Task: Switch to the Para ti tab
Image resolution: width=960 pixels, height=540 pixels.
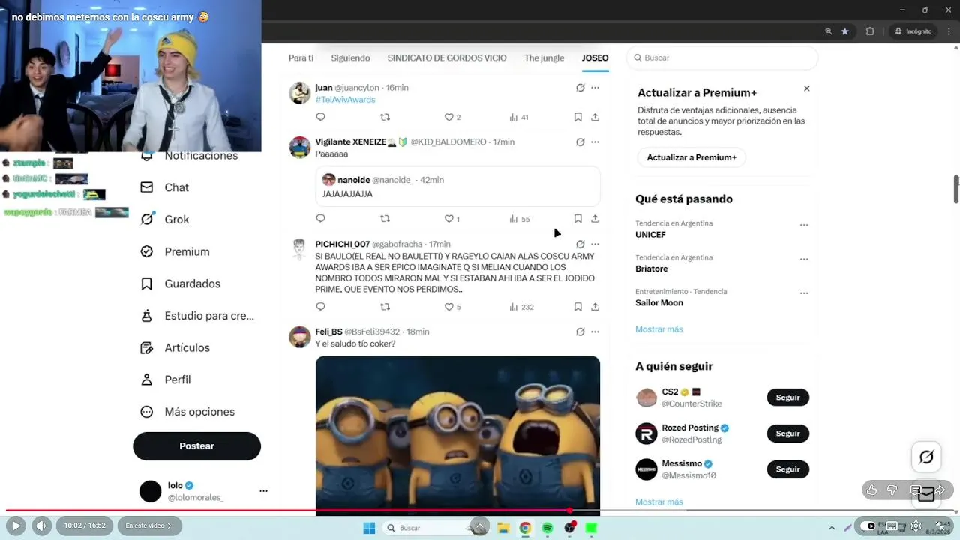Action: click(x=301, y=58)
